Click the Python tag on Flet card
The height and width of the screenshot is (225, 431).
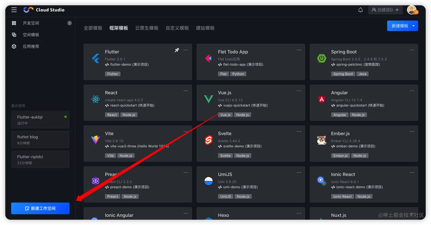coord(238,74)
